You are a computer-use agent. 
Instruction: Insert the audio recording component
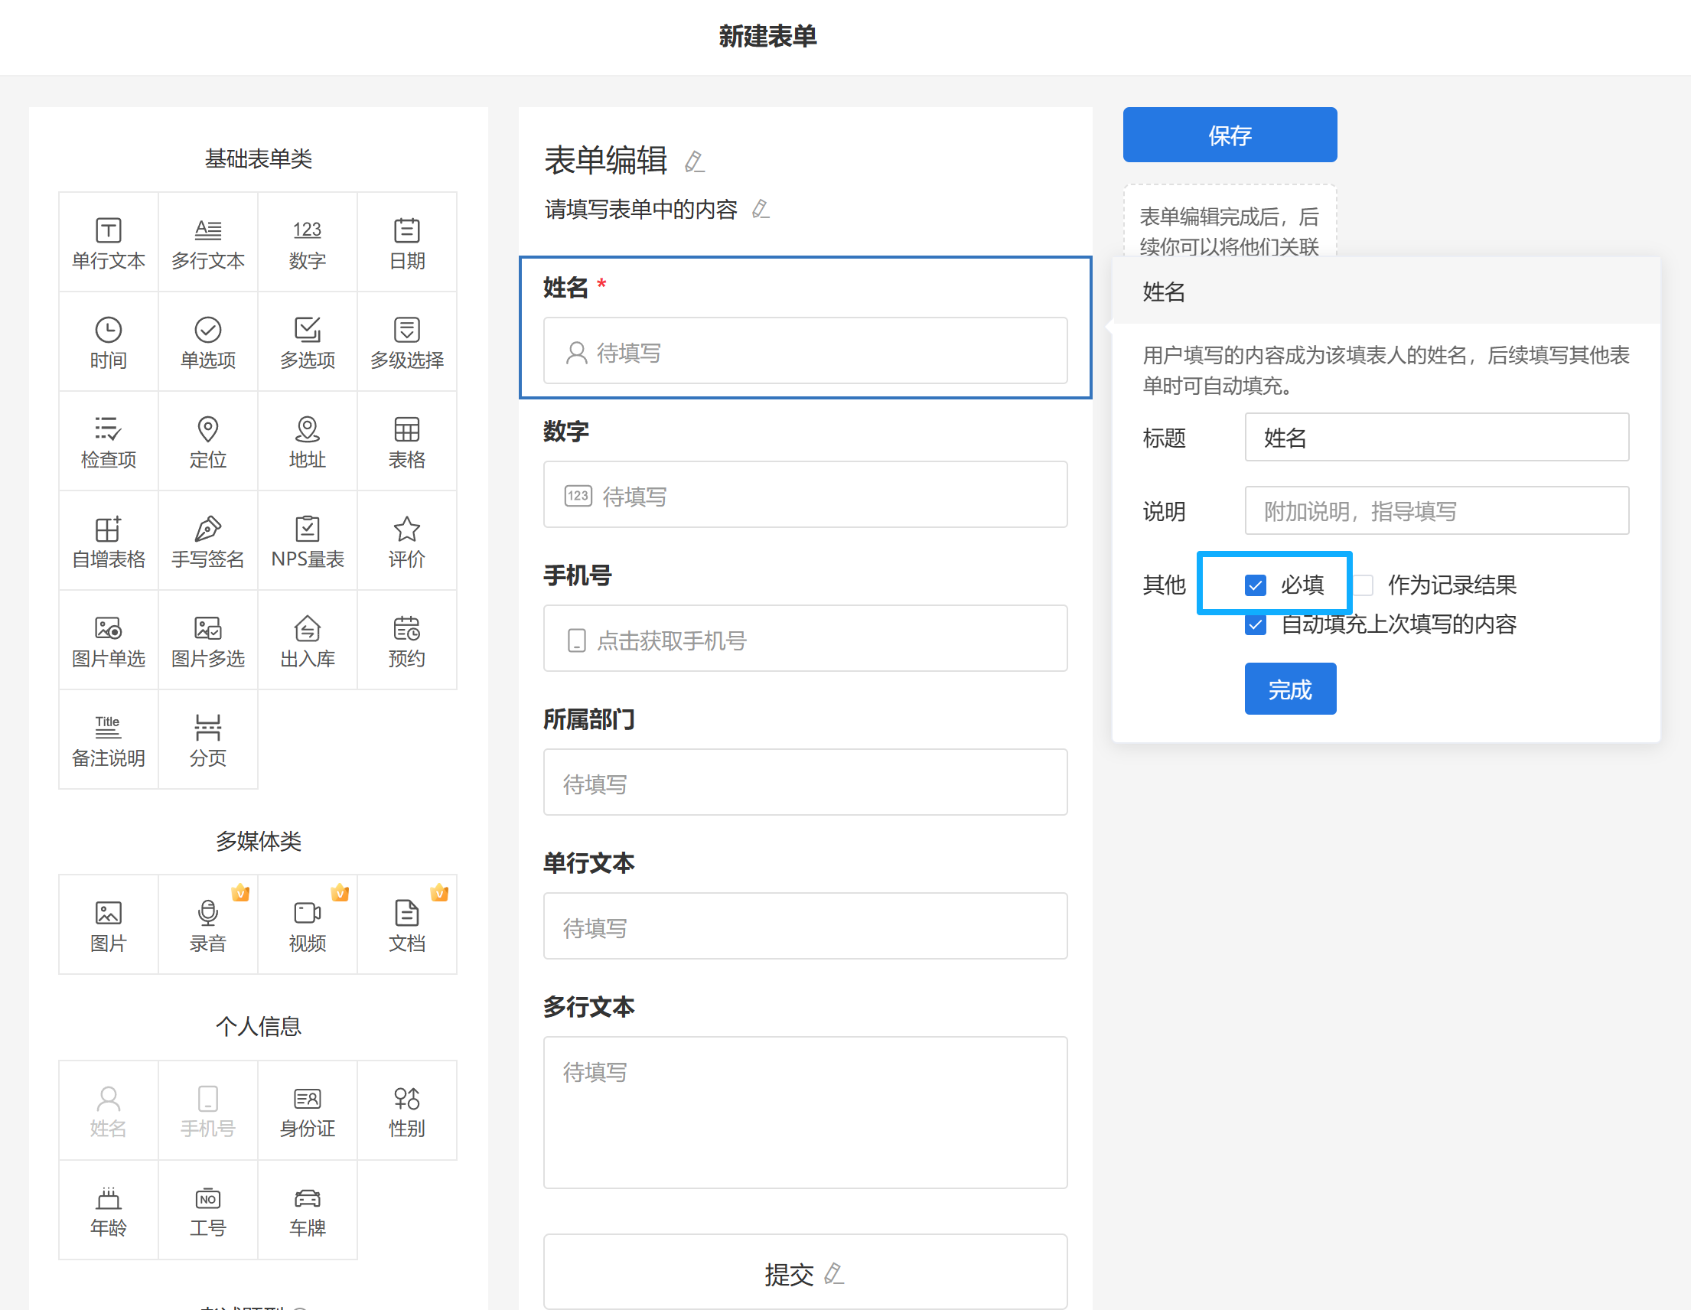tap(207, 924)
